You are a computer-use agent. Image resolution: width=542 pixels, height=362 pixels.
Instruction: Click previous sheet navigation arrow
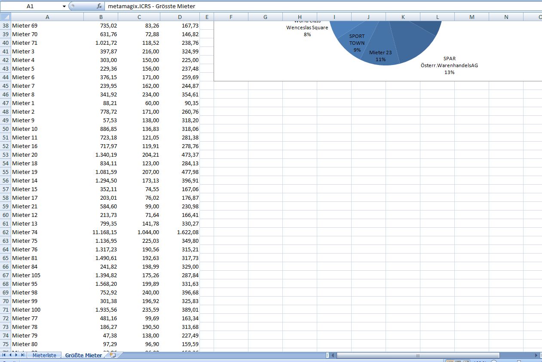pyautogui.click(x=10, y=355)
